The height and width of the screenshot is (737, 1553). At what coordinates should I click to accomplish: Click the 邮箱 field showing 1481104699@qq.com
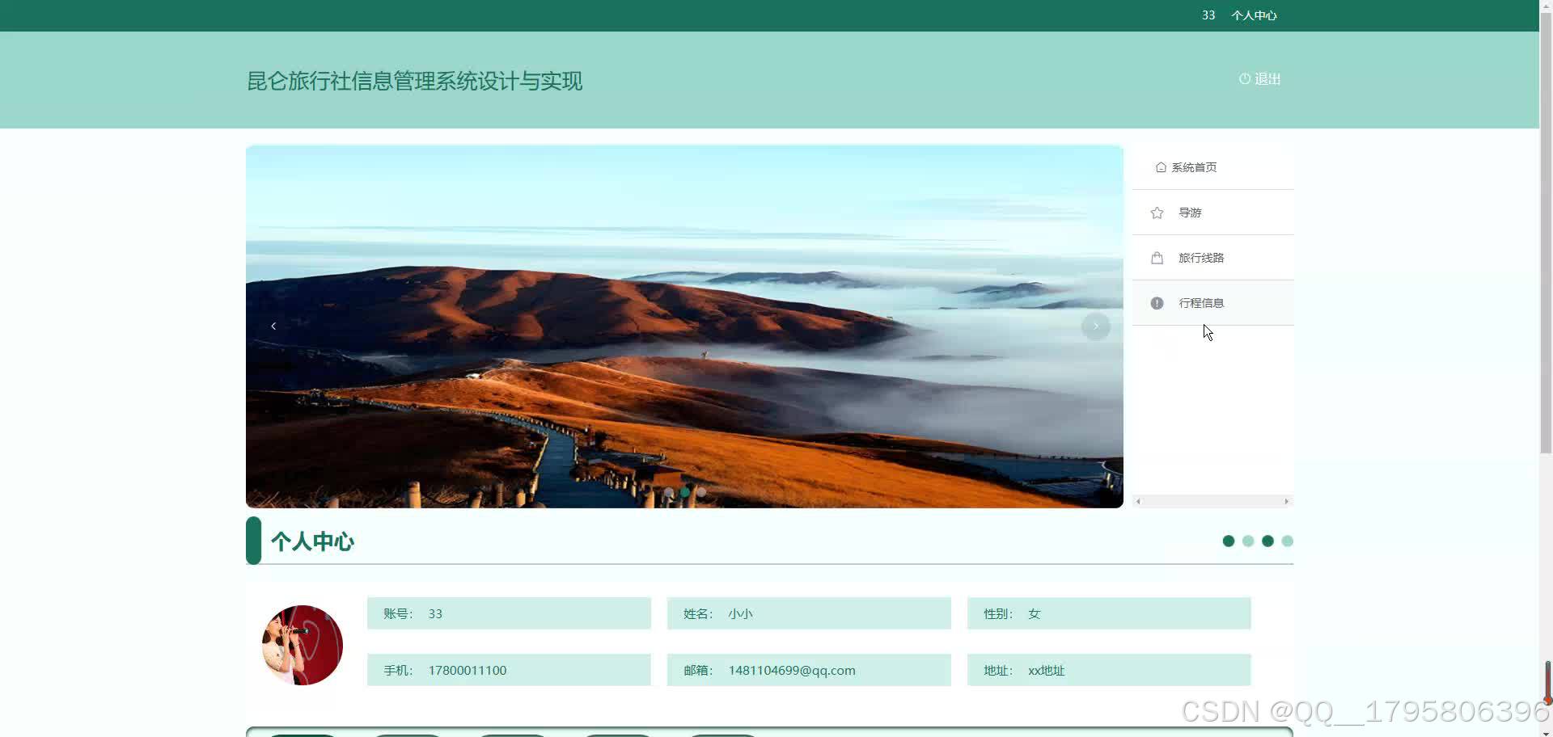point(809,670)
